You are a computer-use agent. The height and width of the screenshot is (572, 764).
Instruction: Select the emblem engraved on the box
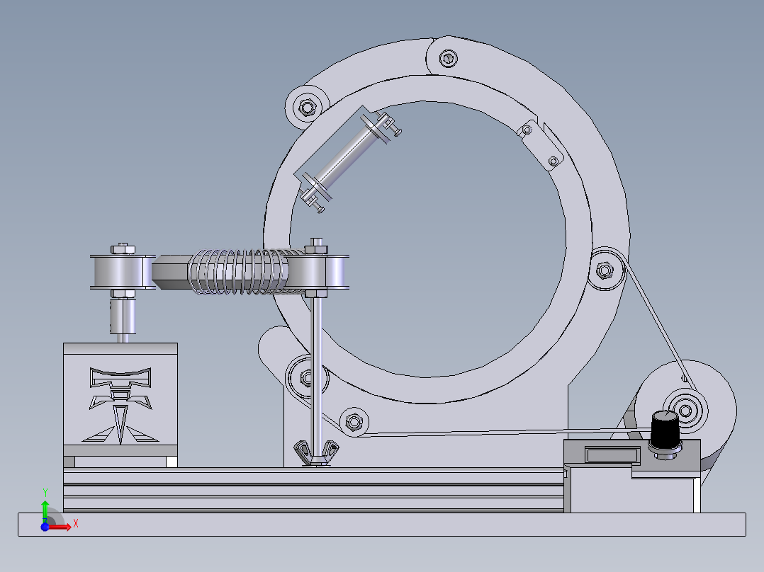[x=120, y=406]
